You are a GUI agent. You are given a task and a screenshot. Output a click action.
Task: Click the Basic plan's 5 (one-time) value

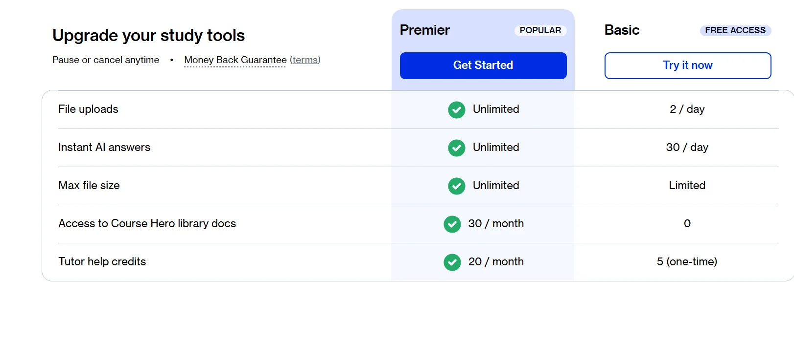pyautogui.click(x=686, y=261)
